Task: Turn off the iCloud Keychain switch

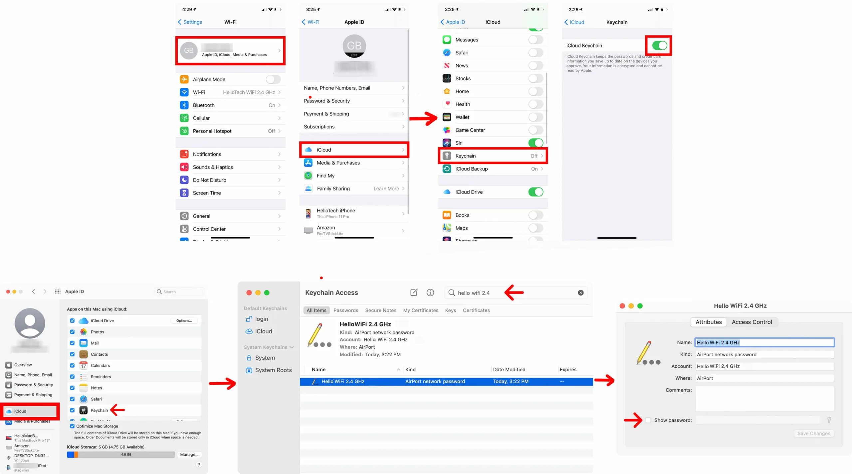Action: coord(659,46)
